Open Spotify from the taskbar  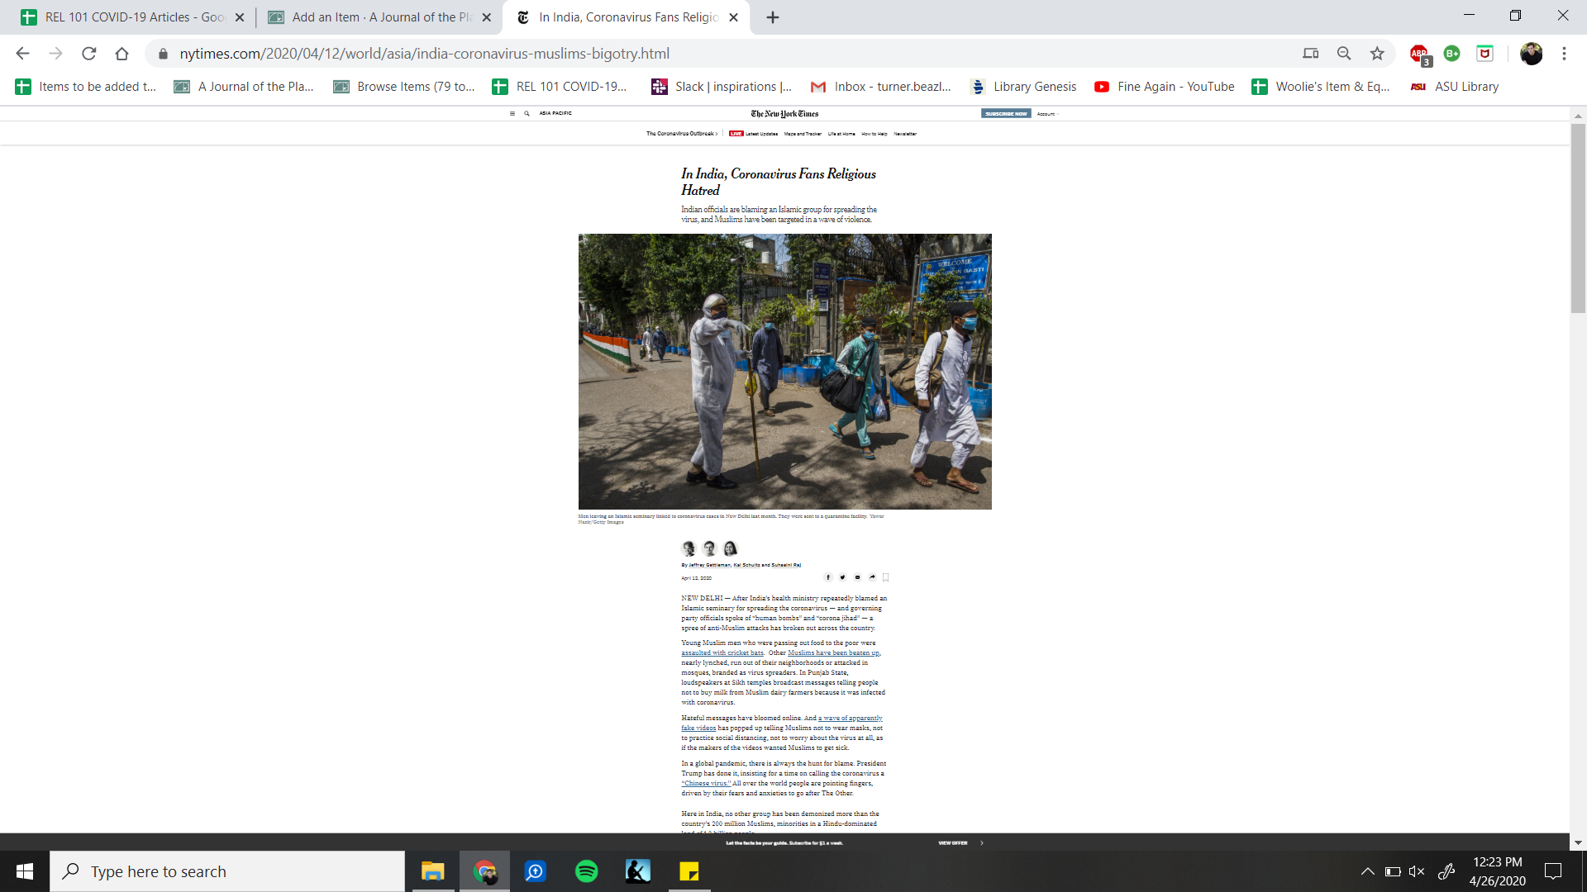point(586,871)
